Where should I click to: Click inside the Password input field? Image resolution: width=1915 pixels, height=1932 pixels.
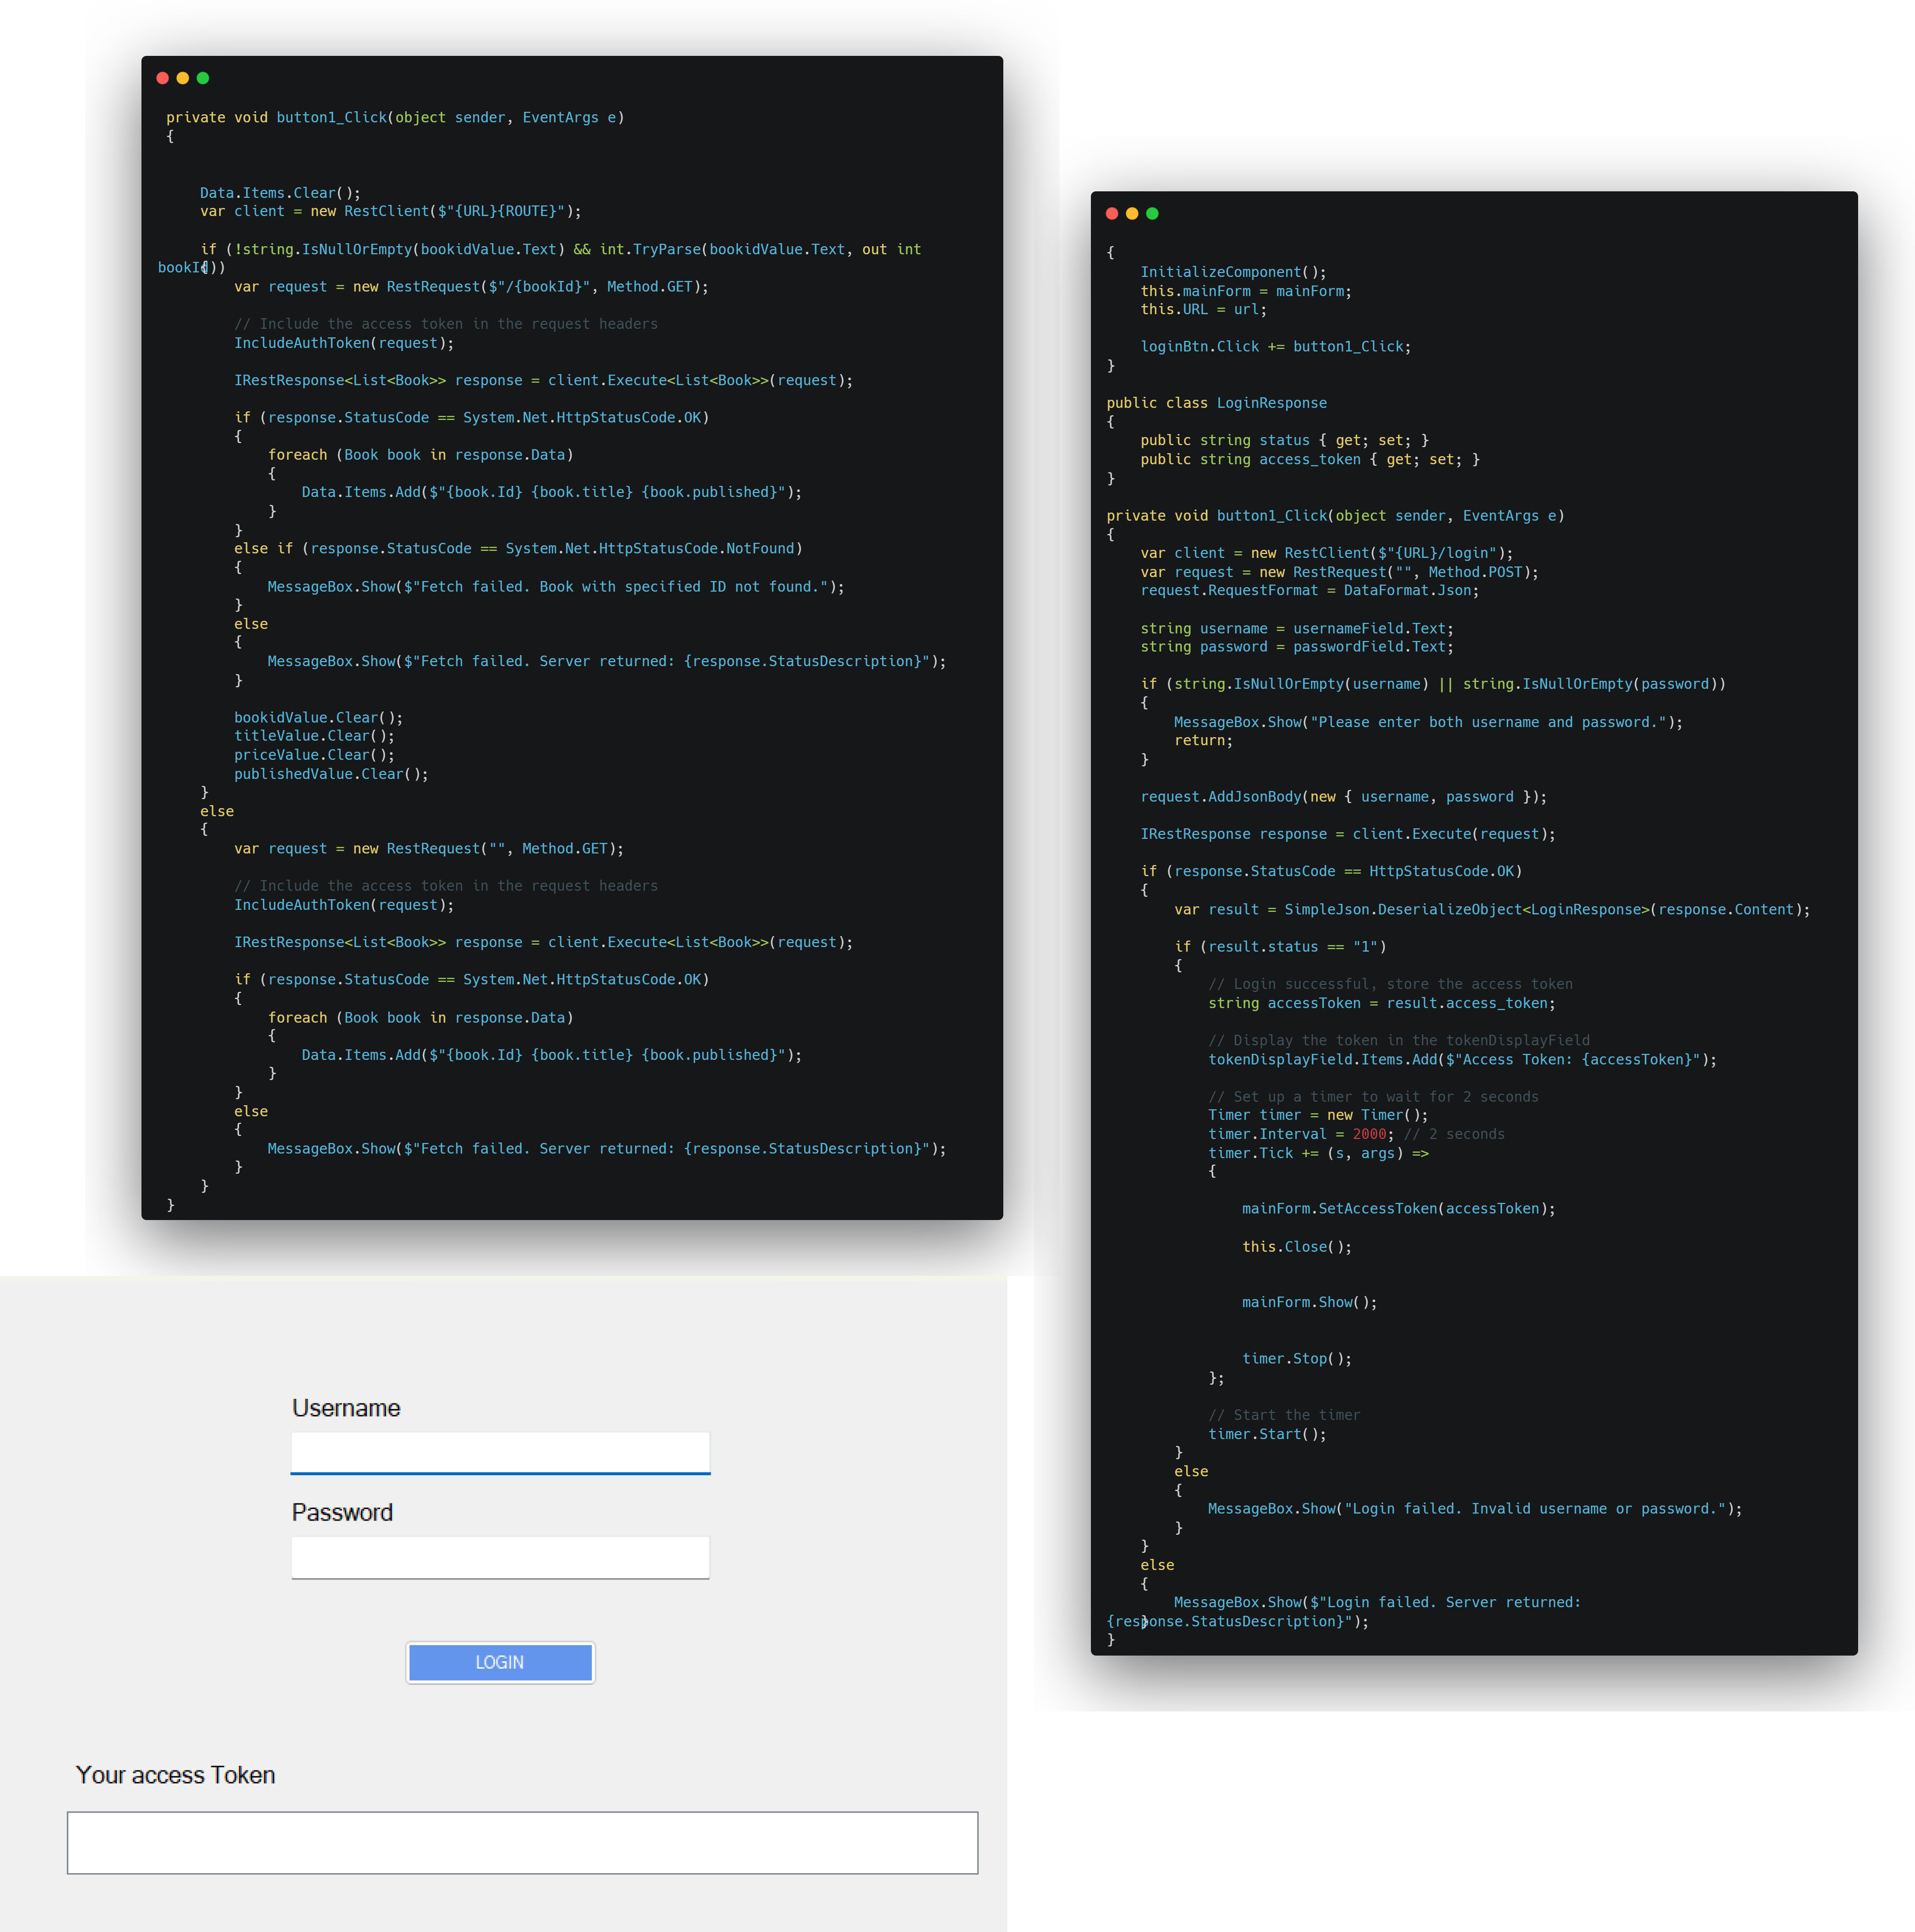(x=500, y=1556)
